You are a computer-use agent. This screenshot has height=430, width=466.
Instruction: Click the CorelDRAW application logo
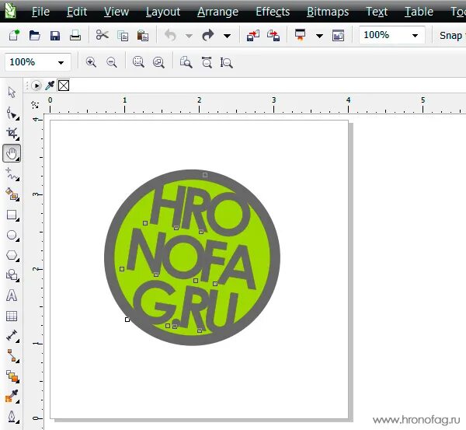(12, 11)
